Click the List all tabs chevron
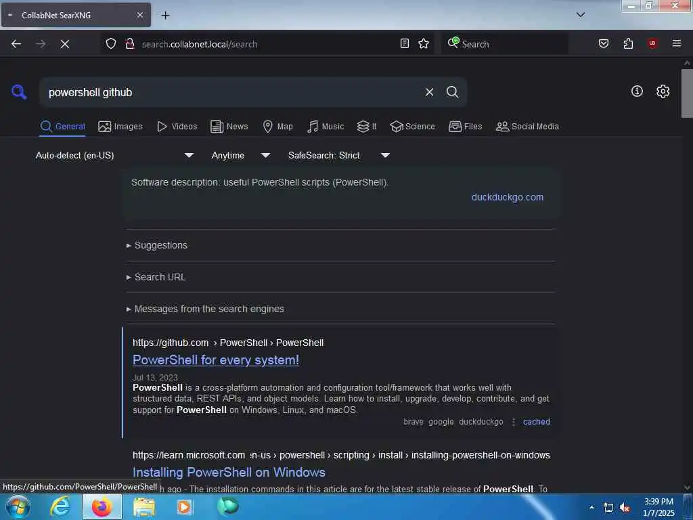This screenshot has width=693, height=520. (x=581, y=15)
